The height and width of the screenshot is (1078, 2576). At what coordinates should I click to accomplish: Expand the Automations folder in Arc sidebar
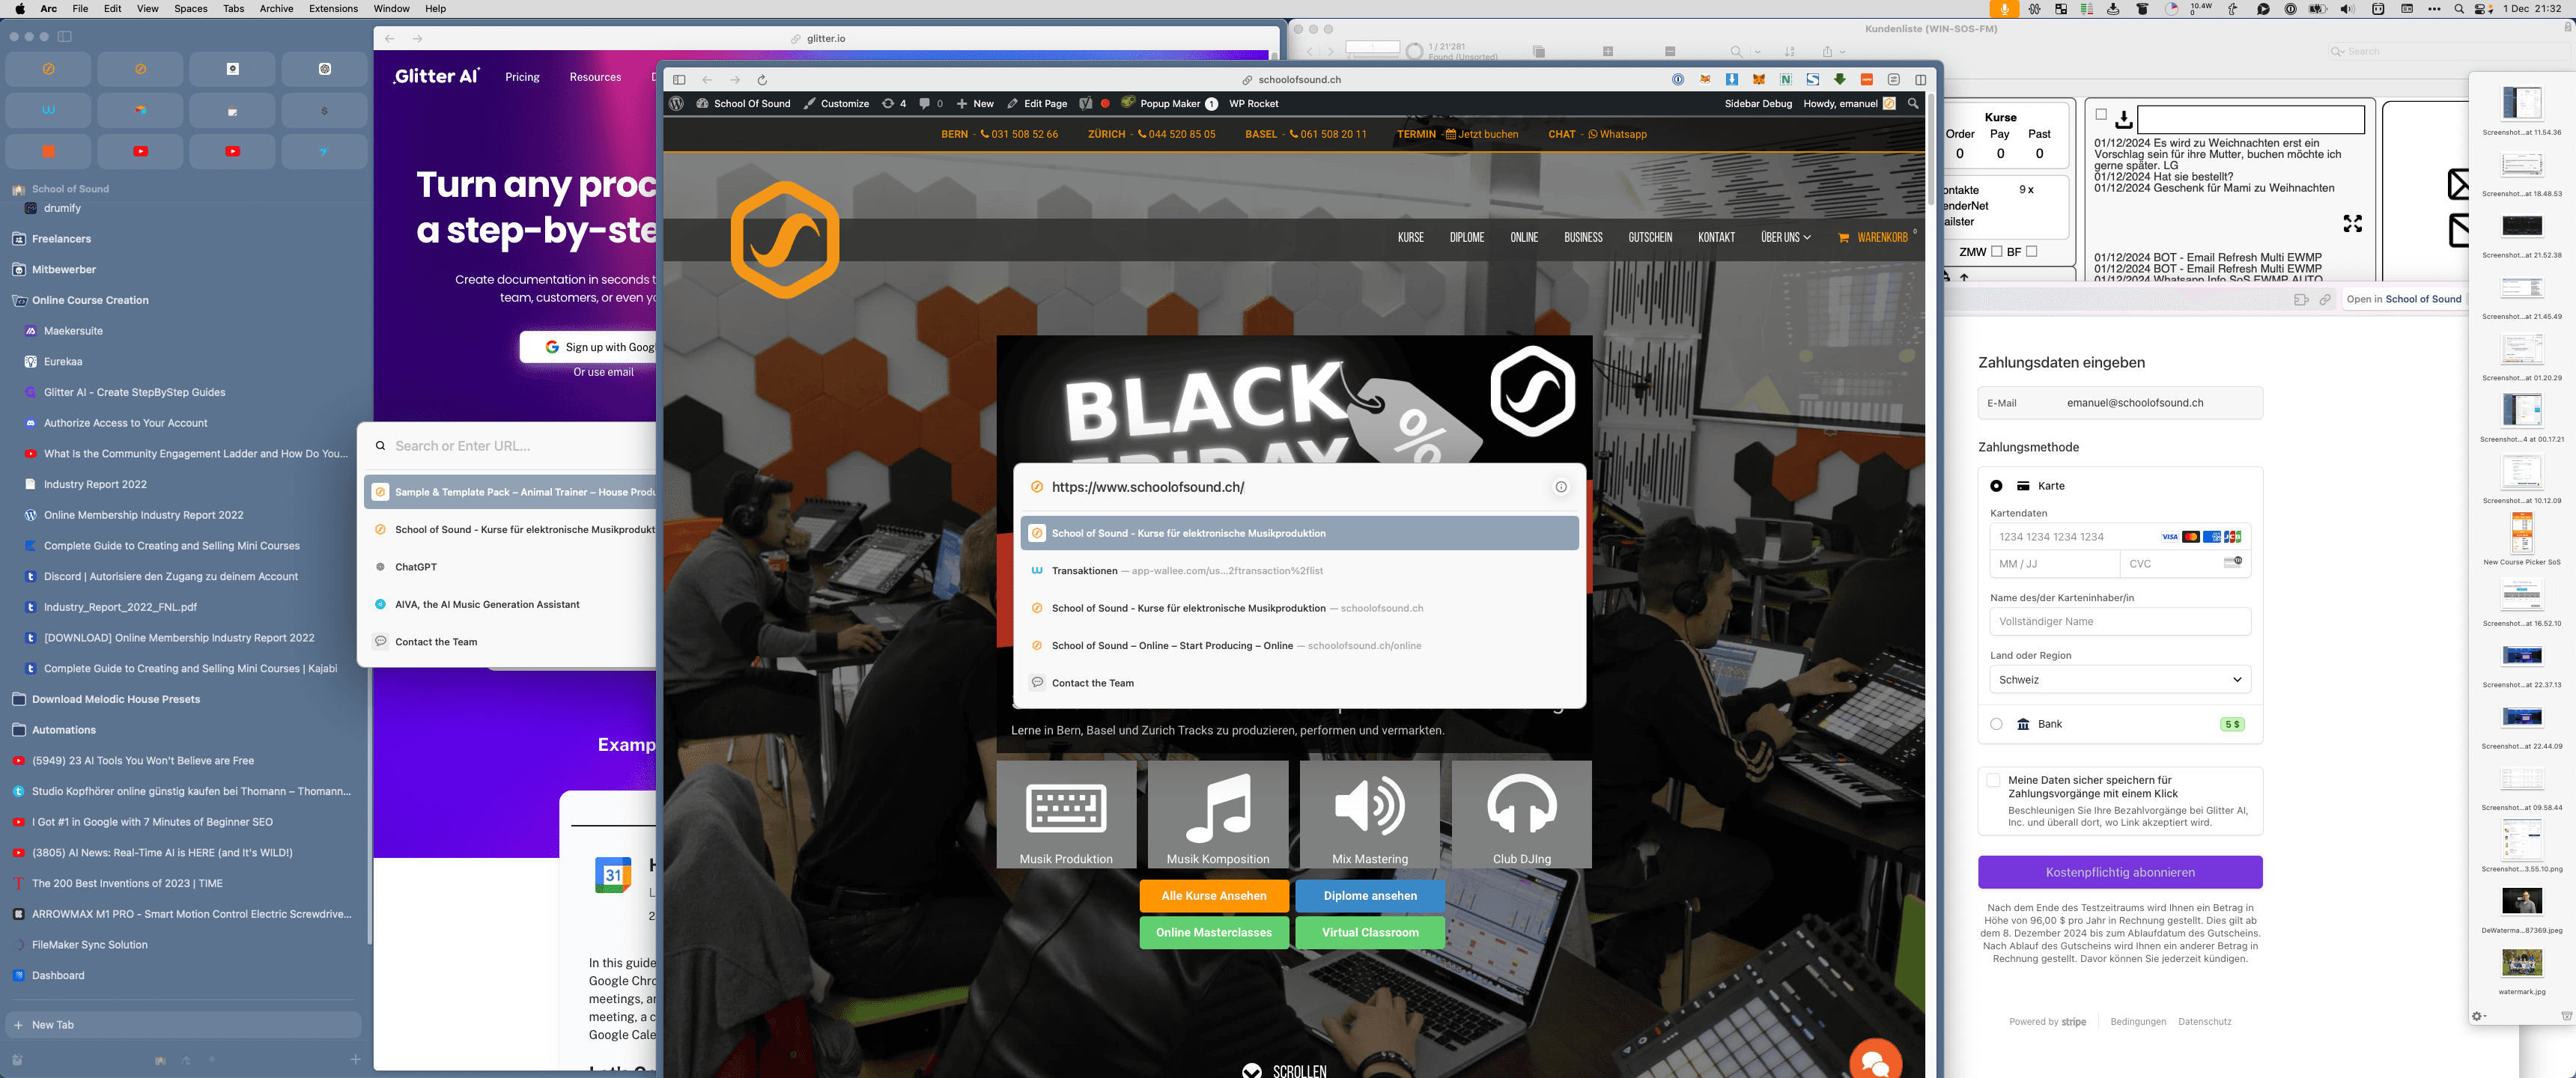click(x=64, y=730)
